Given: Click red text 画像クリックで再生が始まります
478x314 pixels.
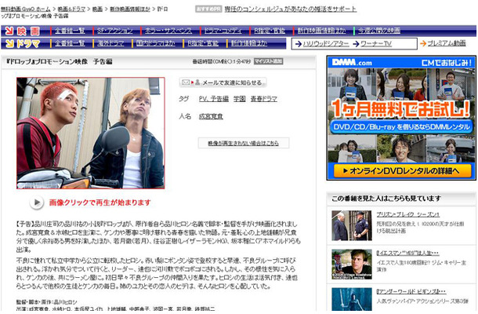Looking at the screenshot, I should [x=100, y=203].
